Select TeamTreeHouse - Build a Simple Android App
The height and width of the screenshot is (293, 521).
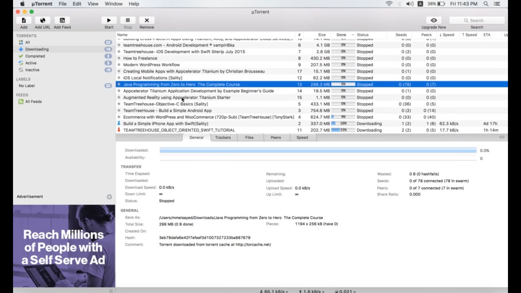[x=312, y=110]
